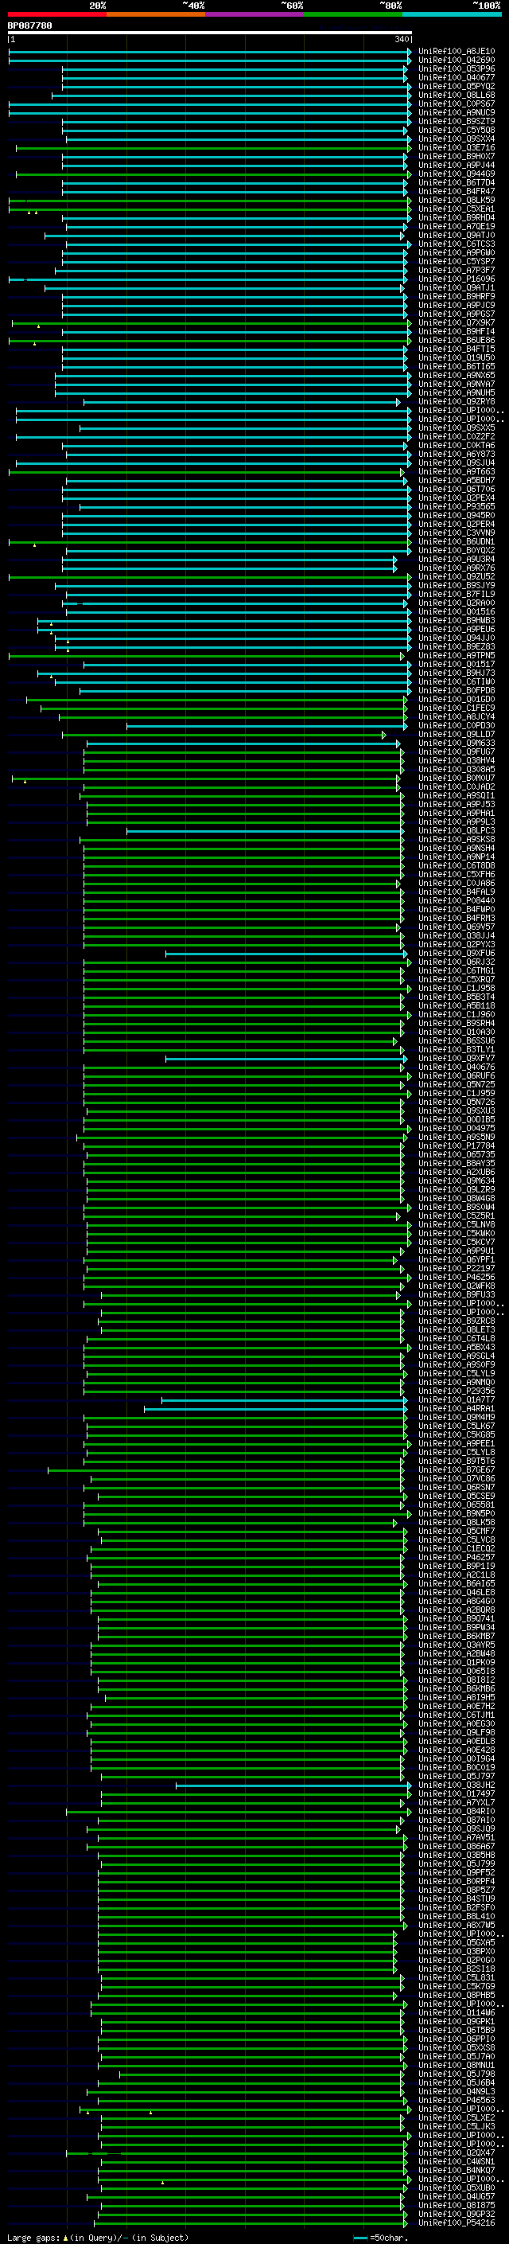Open hit UniRef100_A8JE10

[456, 52]
